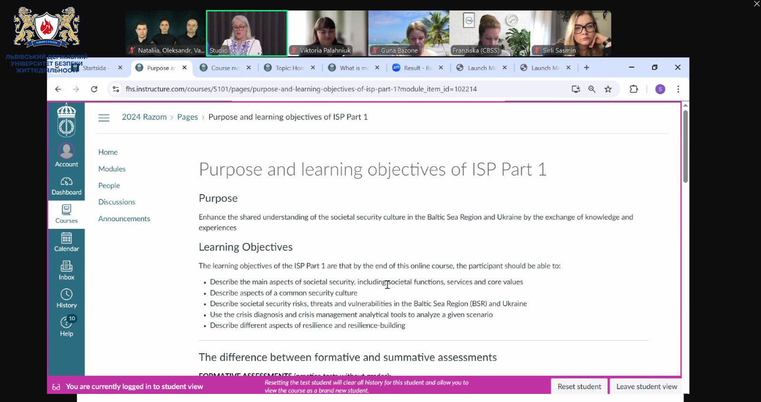Toggle the course navigation hamburger menu
This screenshot has width=761, height=402.
104,118
